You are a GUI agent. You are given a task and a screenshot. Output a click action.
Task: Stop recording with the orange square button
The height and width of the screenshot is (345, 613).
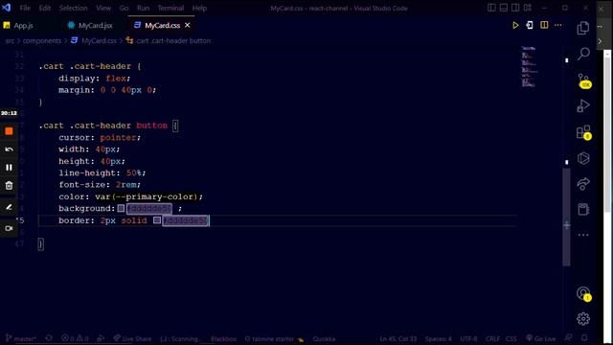tap(9, 131)
